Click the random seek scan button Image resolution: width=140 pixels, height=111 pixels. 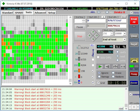click(x=115, y=67)
